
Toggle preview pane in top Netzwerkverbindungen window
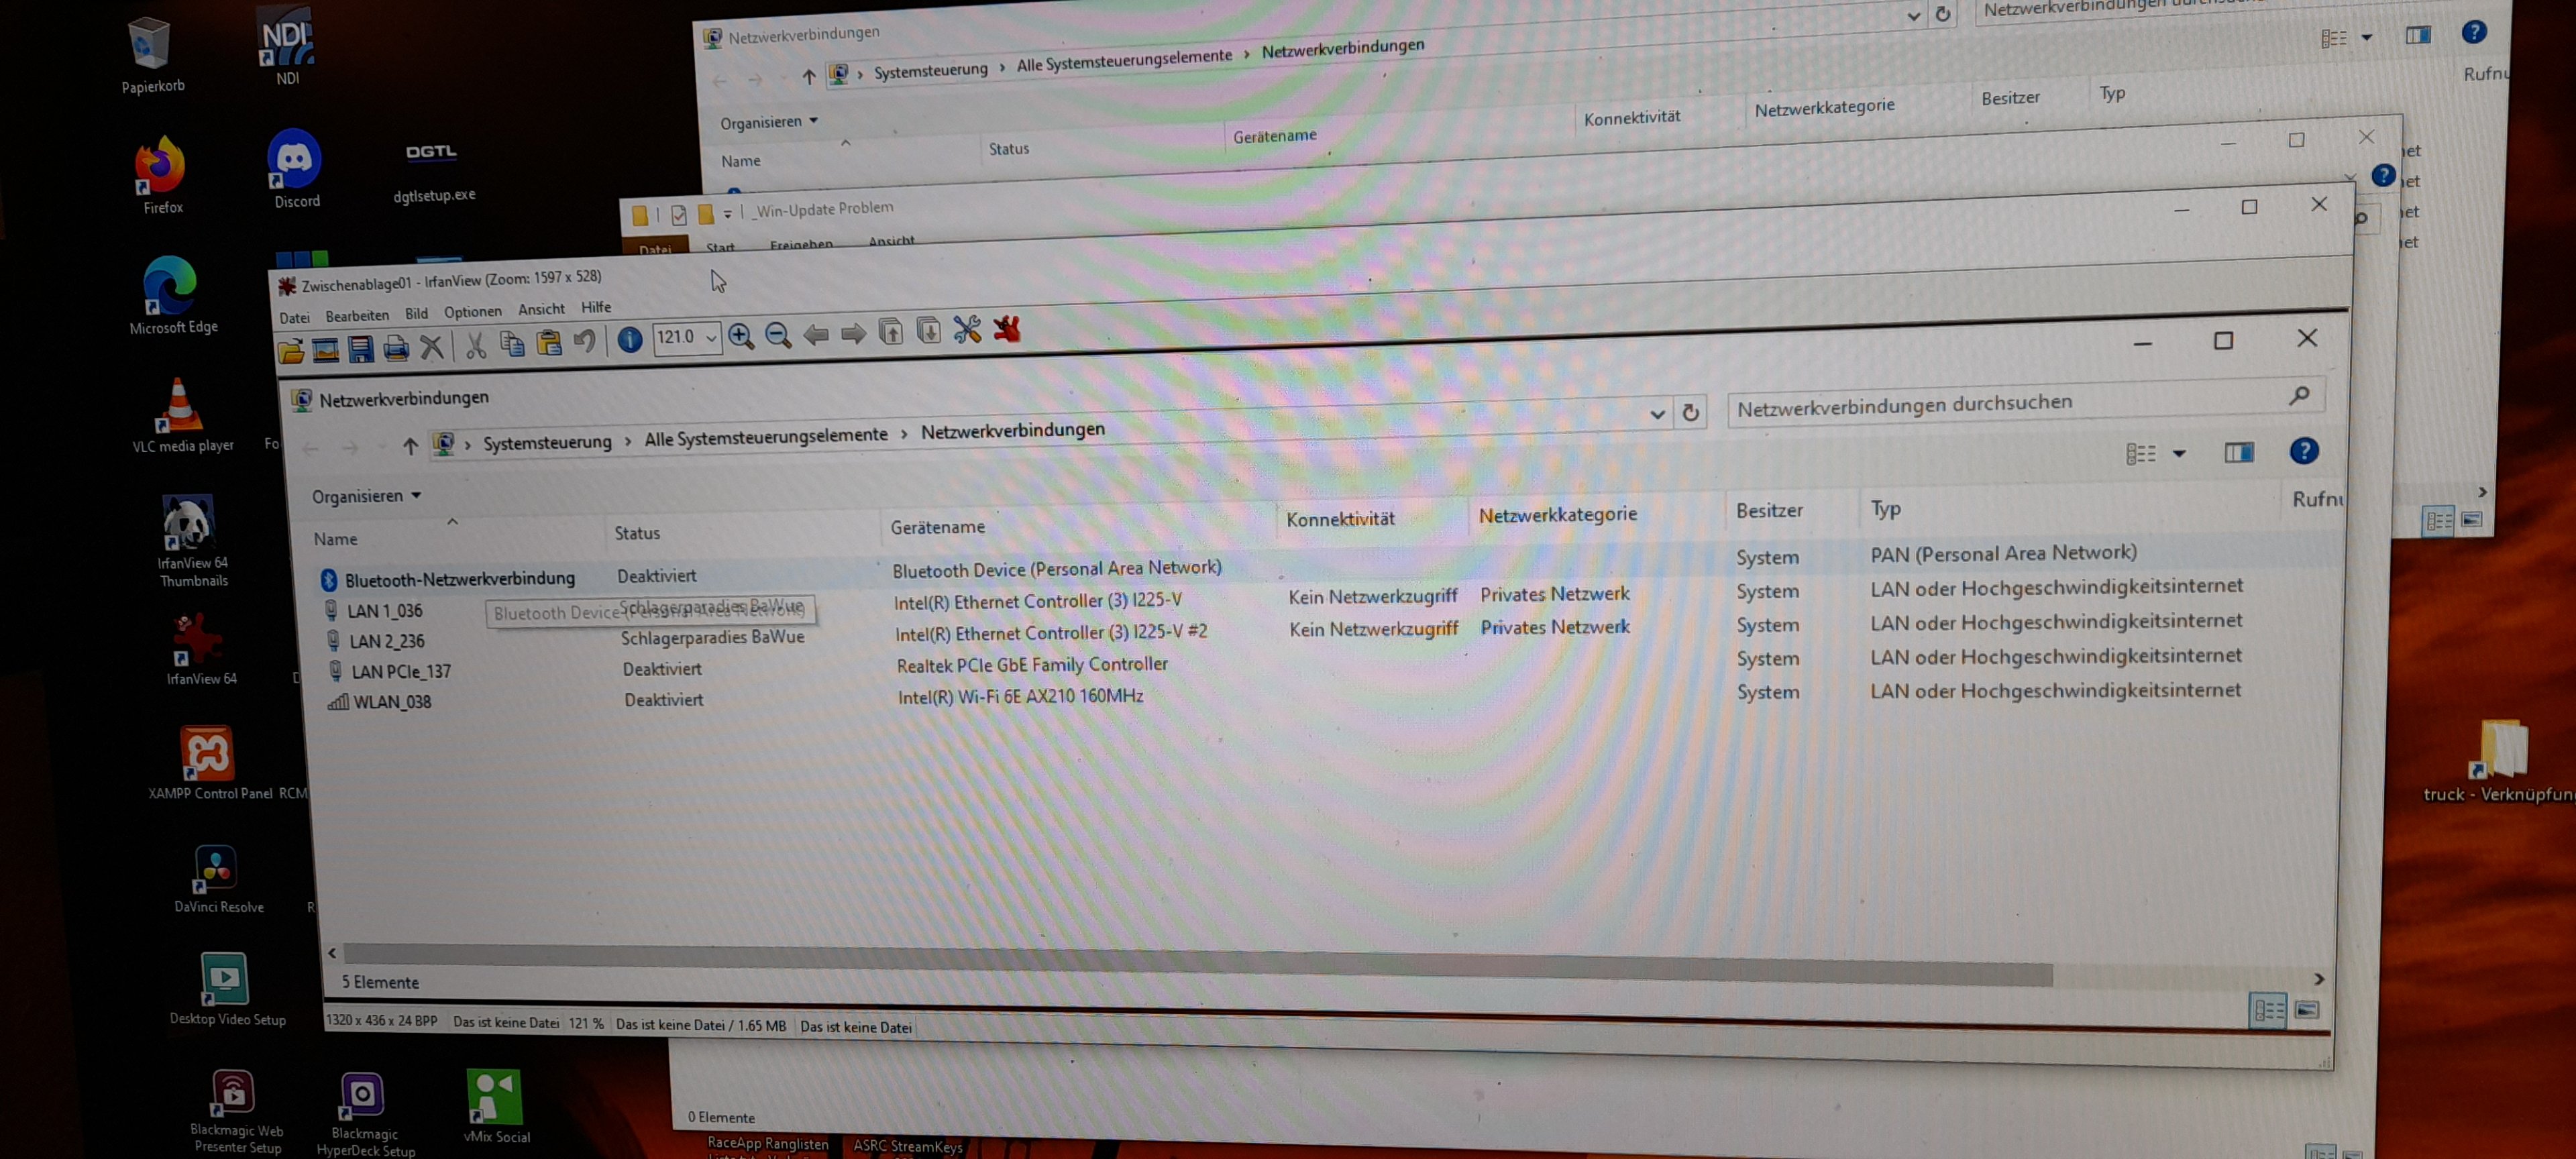click(2418, 35)
